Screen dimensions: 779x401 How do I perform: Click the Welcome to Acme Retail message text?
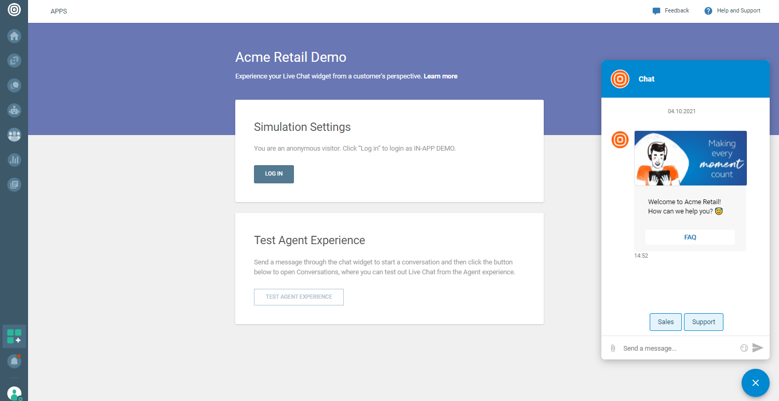click(x=686, y=207)
